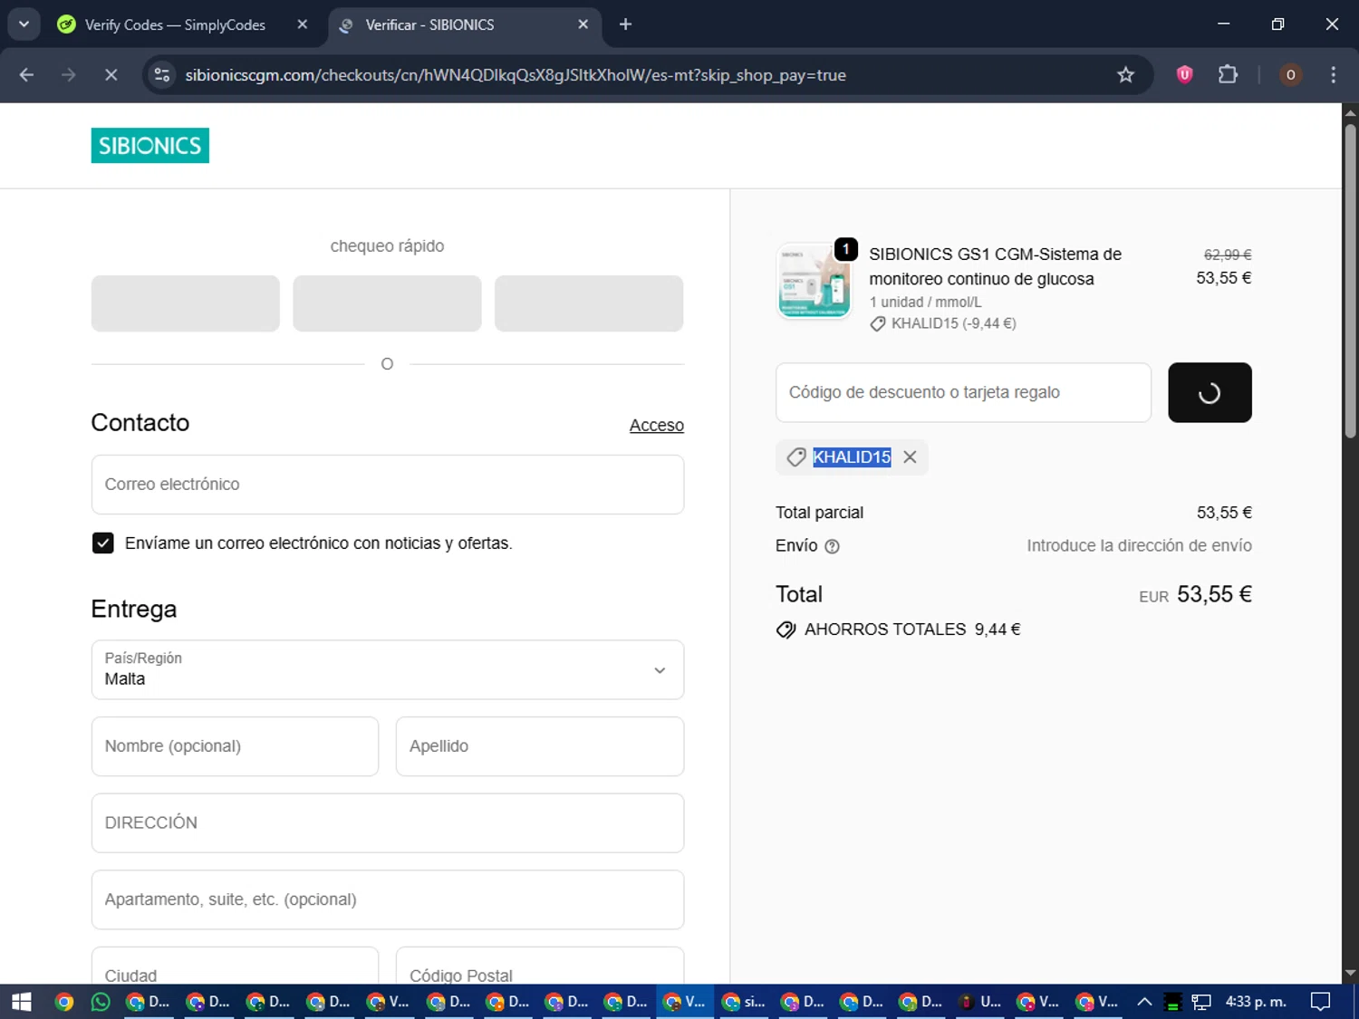The image size is (1359, 1019).
Task: Open the tab search dropdown arrow
Action: (24, 24)
